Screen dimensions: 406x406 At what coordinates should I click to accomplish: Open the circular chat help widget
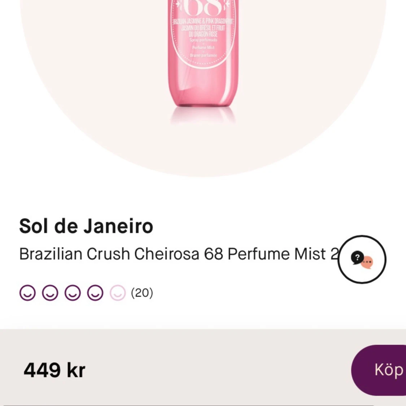(362, 259)
